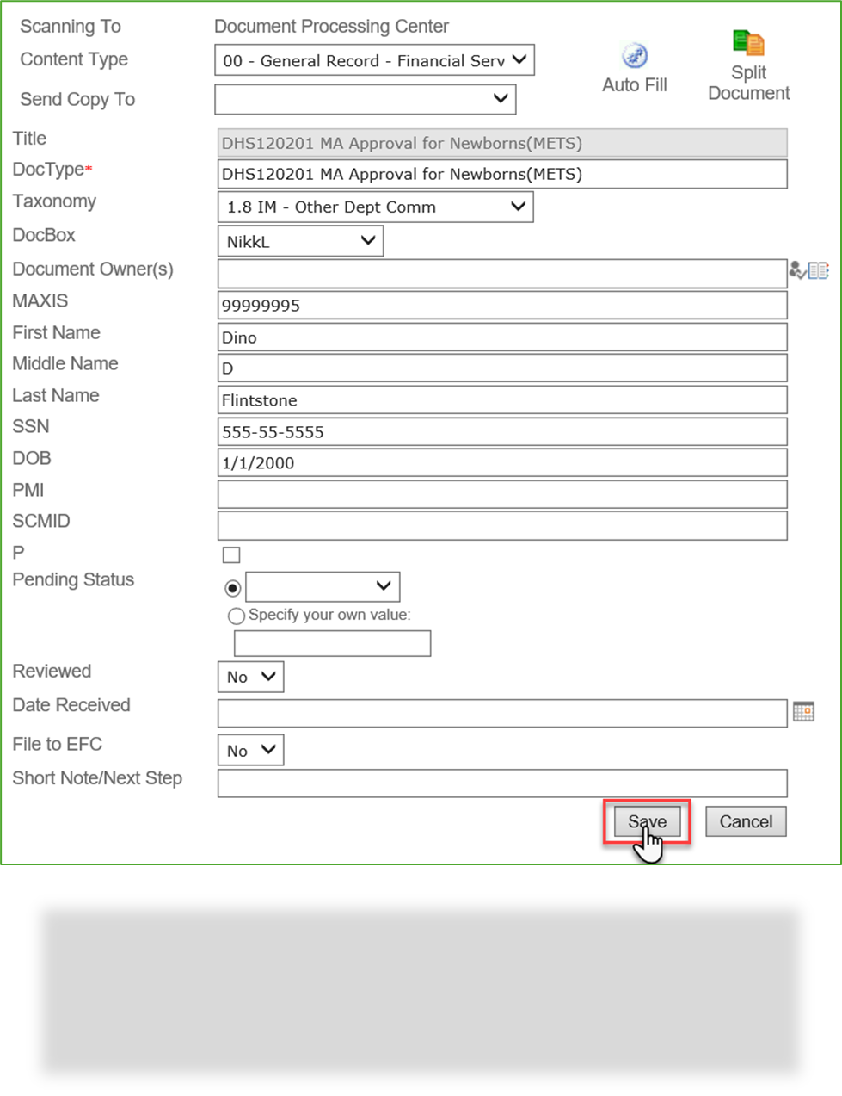The height and width of the screenshot is (1096, 842).
Task: Click the Short Note/Next Step field
Action: point(502,783)
